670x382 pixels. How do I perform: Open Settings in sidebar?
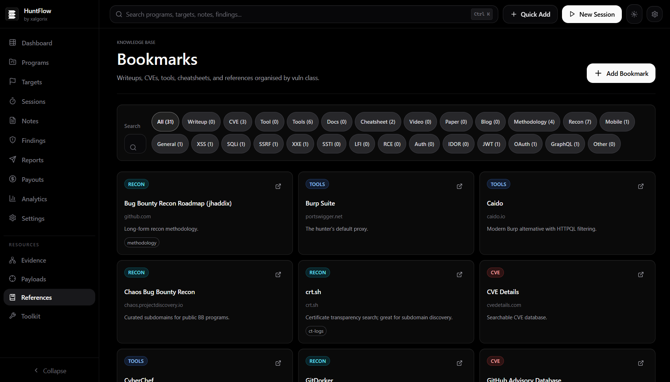pyautogui.click(x=49, y=218)
